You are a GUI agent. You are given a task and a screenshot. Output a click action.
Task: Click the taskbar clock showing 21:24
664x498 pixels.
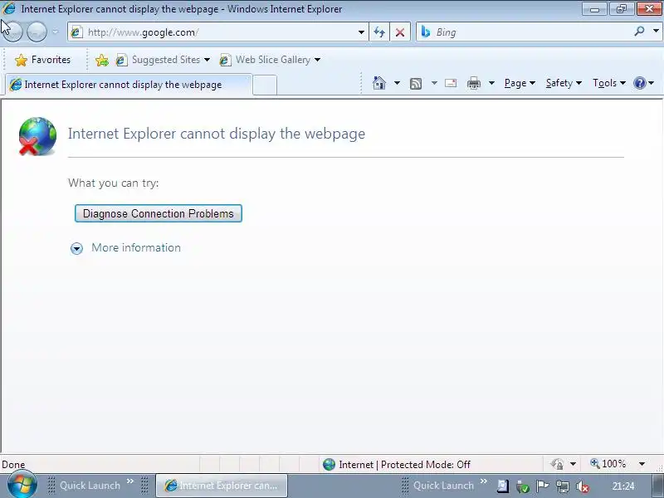pos(623,486)
